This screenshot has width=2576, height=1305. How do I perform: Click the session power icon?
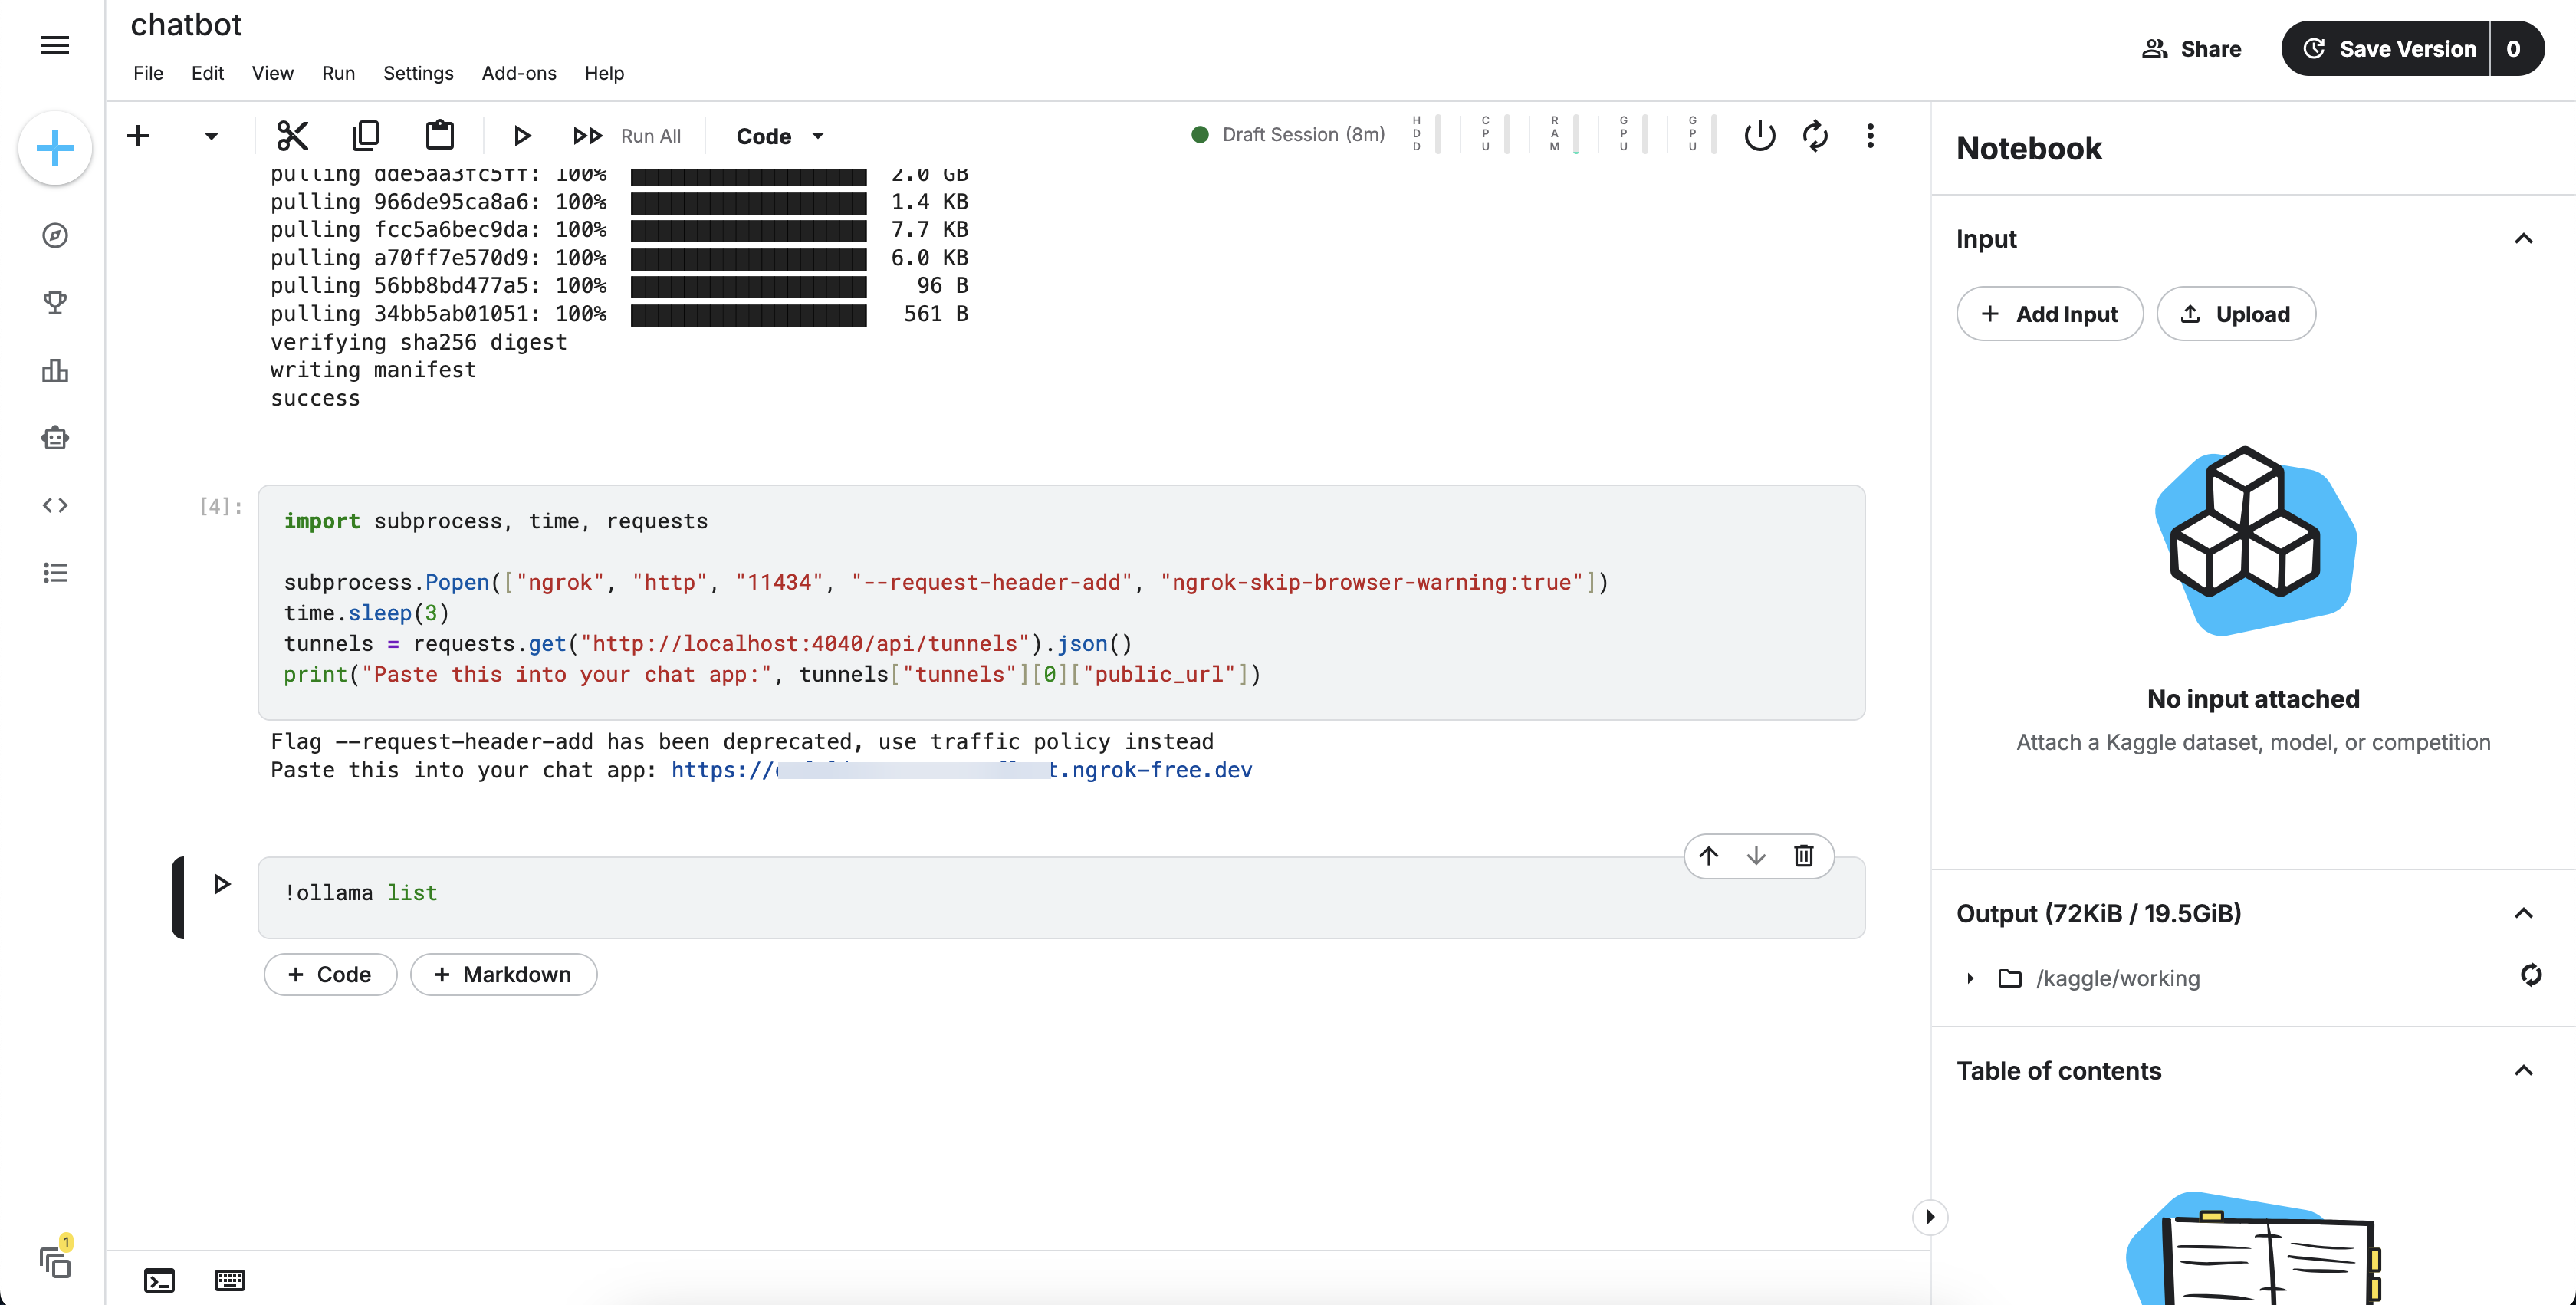click(x=1759, y=136)
